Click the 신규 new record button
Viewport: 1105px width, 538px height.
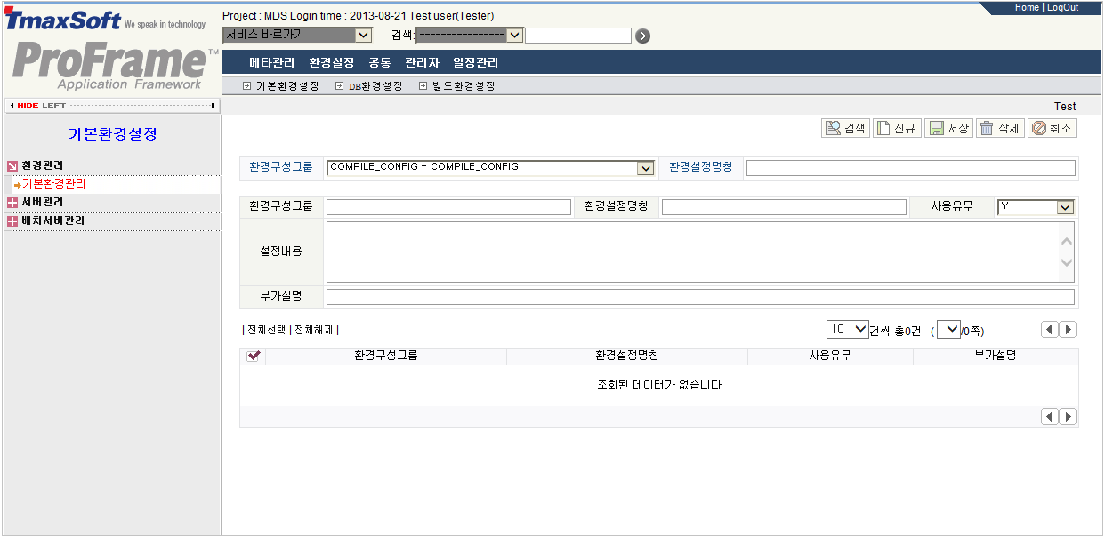pyautogui.click(x=896, y=128)
